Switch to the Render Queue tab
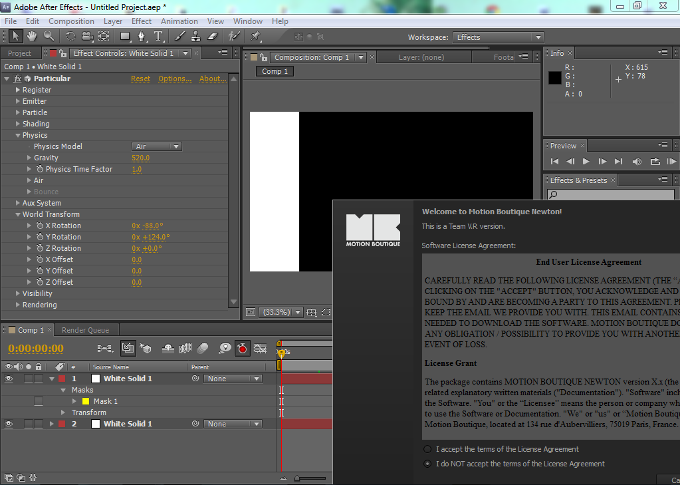This screenshot has height=485, width=680. click(x=86, y=330)
